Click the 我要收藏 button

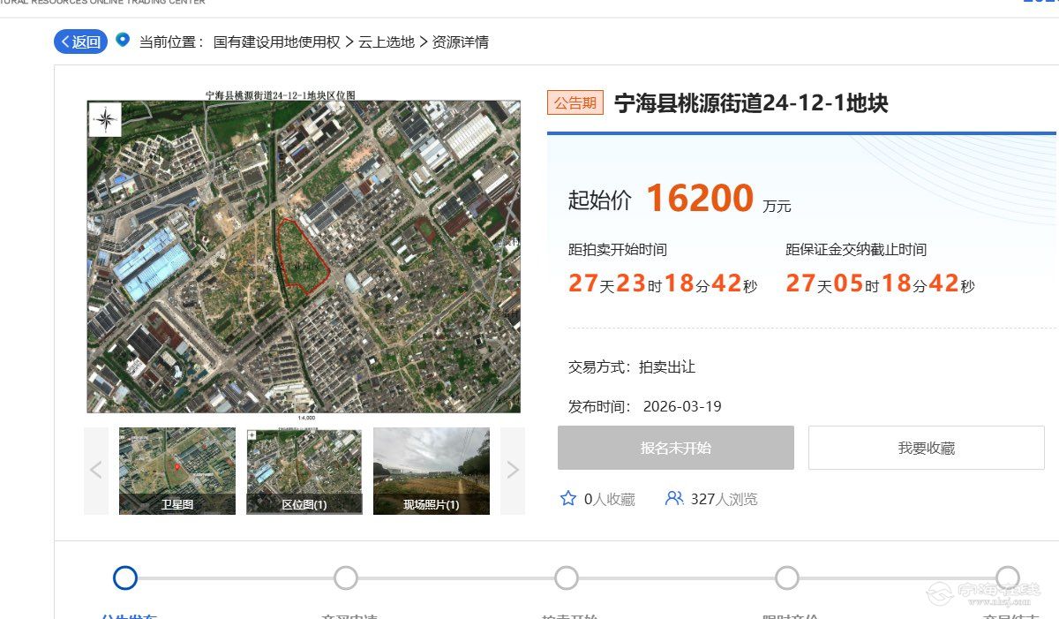point(926,448)
